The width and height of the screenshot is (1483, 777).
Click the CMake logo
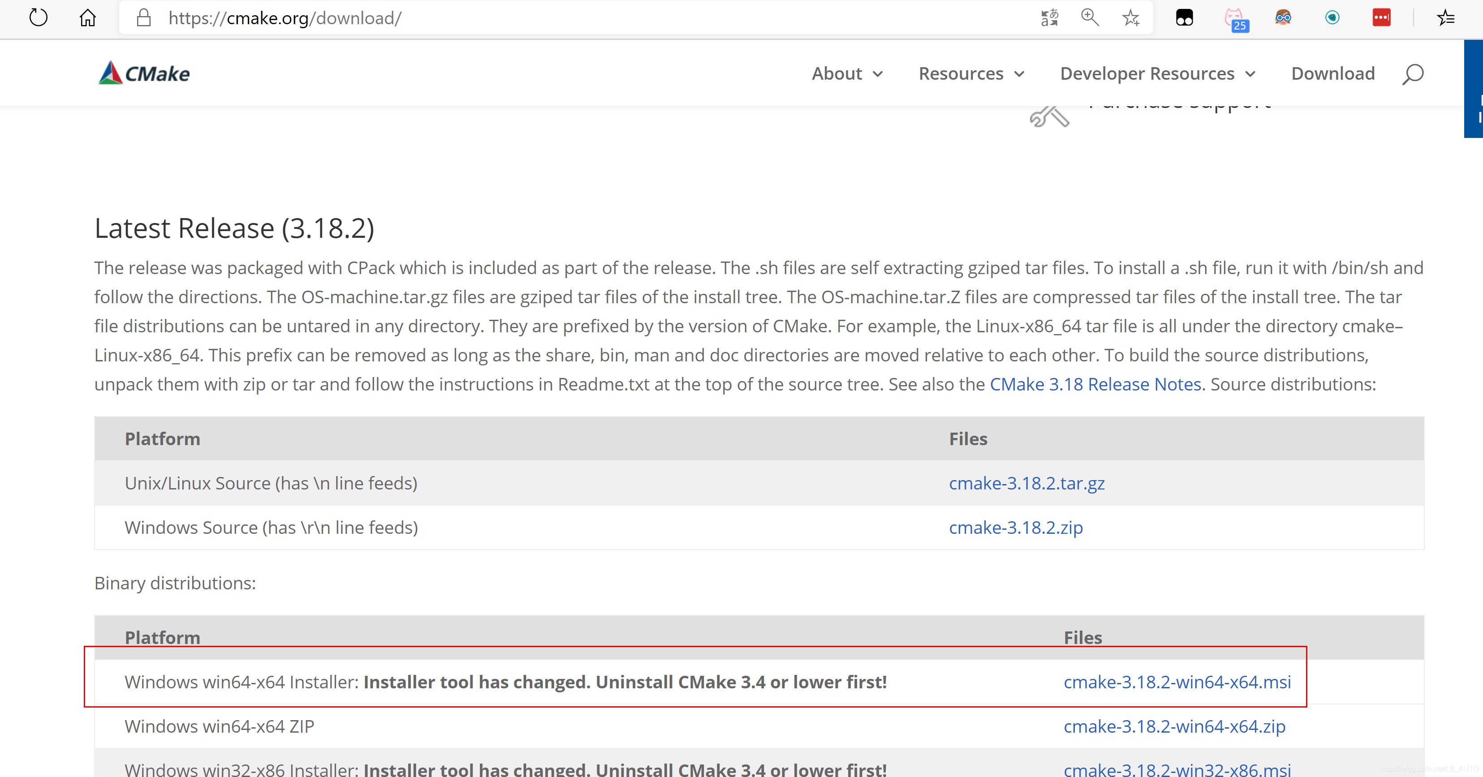(144, 73)
